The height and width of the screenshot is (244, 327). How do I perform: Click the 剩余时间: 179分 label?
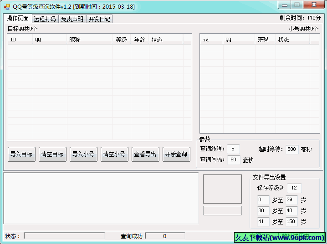point(300,18)
